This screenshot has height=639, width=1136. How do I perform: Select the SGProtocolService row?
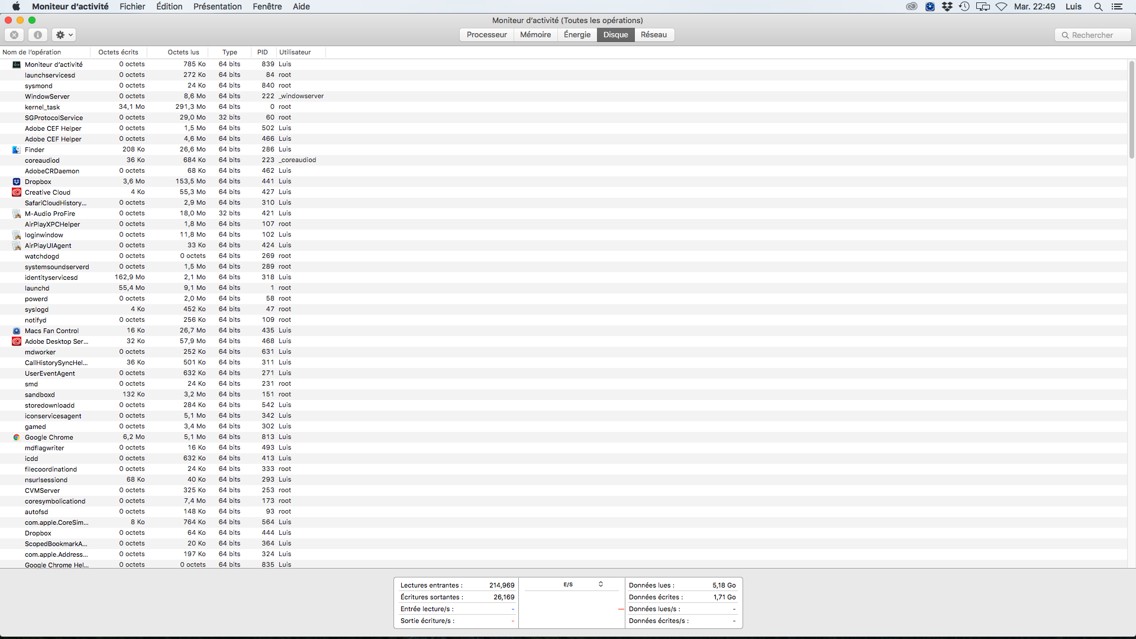point(563,118)
